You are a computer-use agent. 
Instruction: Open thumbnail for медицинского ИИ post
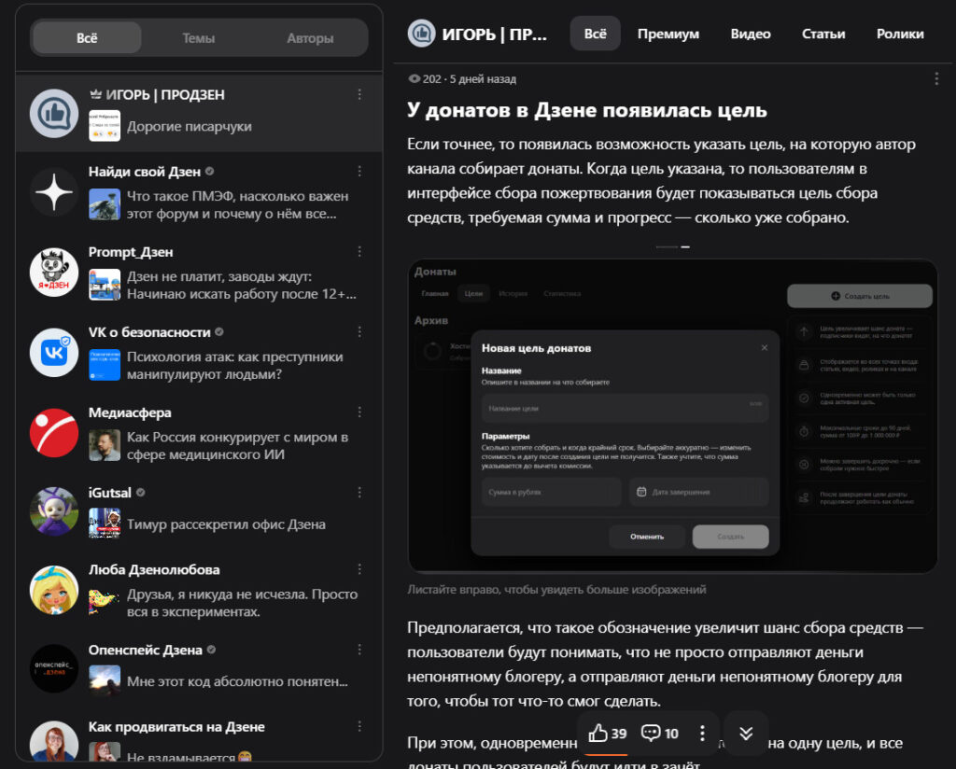(105, 445)
